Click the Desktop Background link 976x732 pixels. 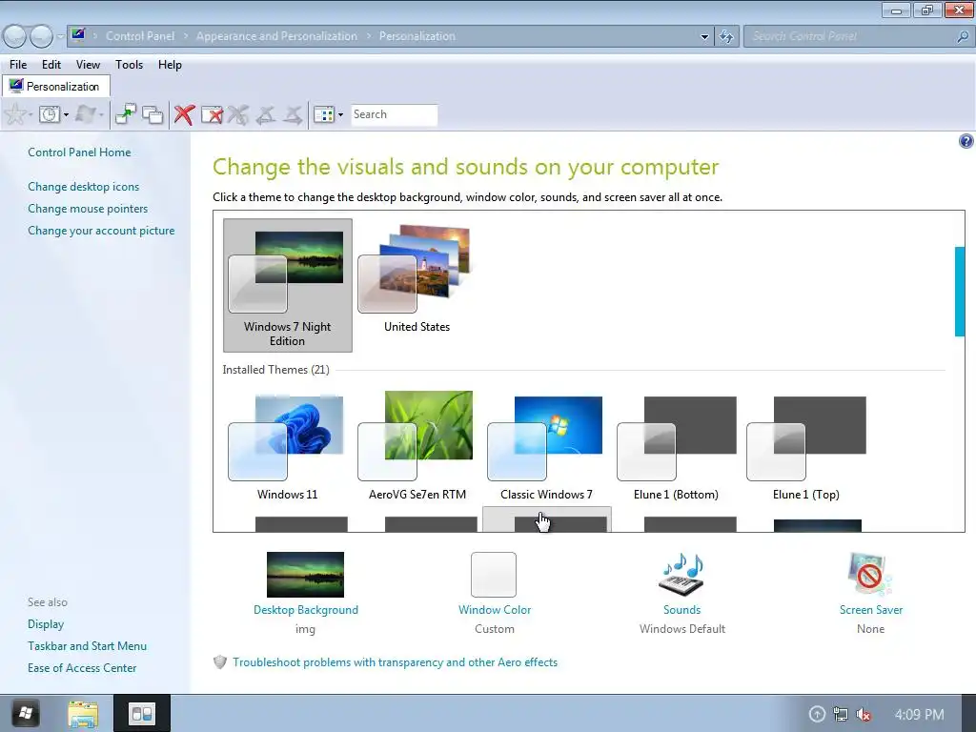(306, 610)
